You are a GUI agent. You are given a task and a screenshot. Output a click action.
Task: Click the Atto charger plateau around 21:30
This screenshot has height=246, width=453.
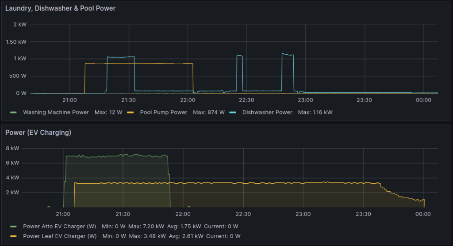tap(123, 155)
